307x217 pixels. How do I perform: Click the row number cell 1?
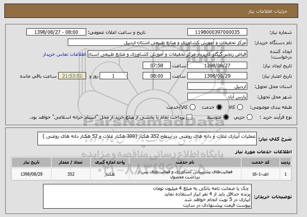(x=285, y=174)
